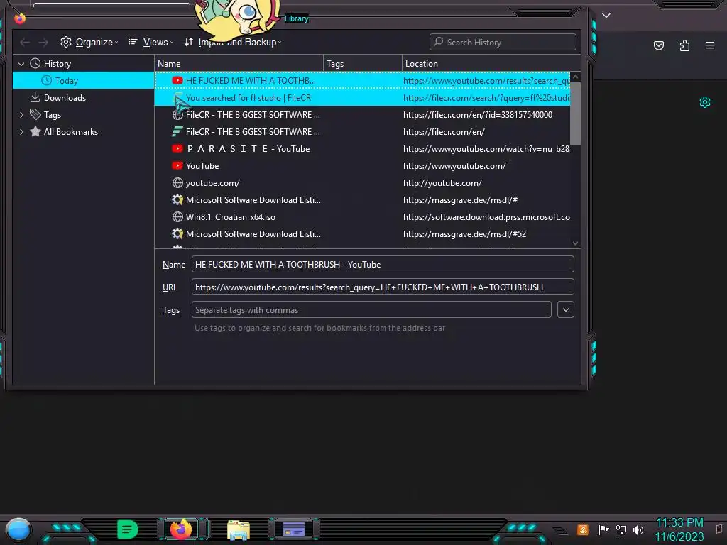Select the Win8.1_Croatian_x64.iso entry
Viewport: 727px width, 545px height.
click(362, 217)
